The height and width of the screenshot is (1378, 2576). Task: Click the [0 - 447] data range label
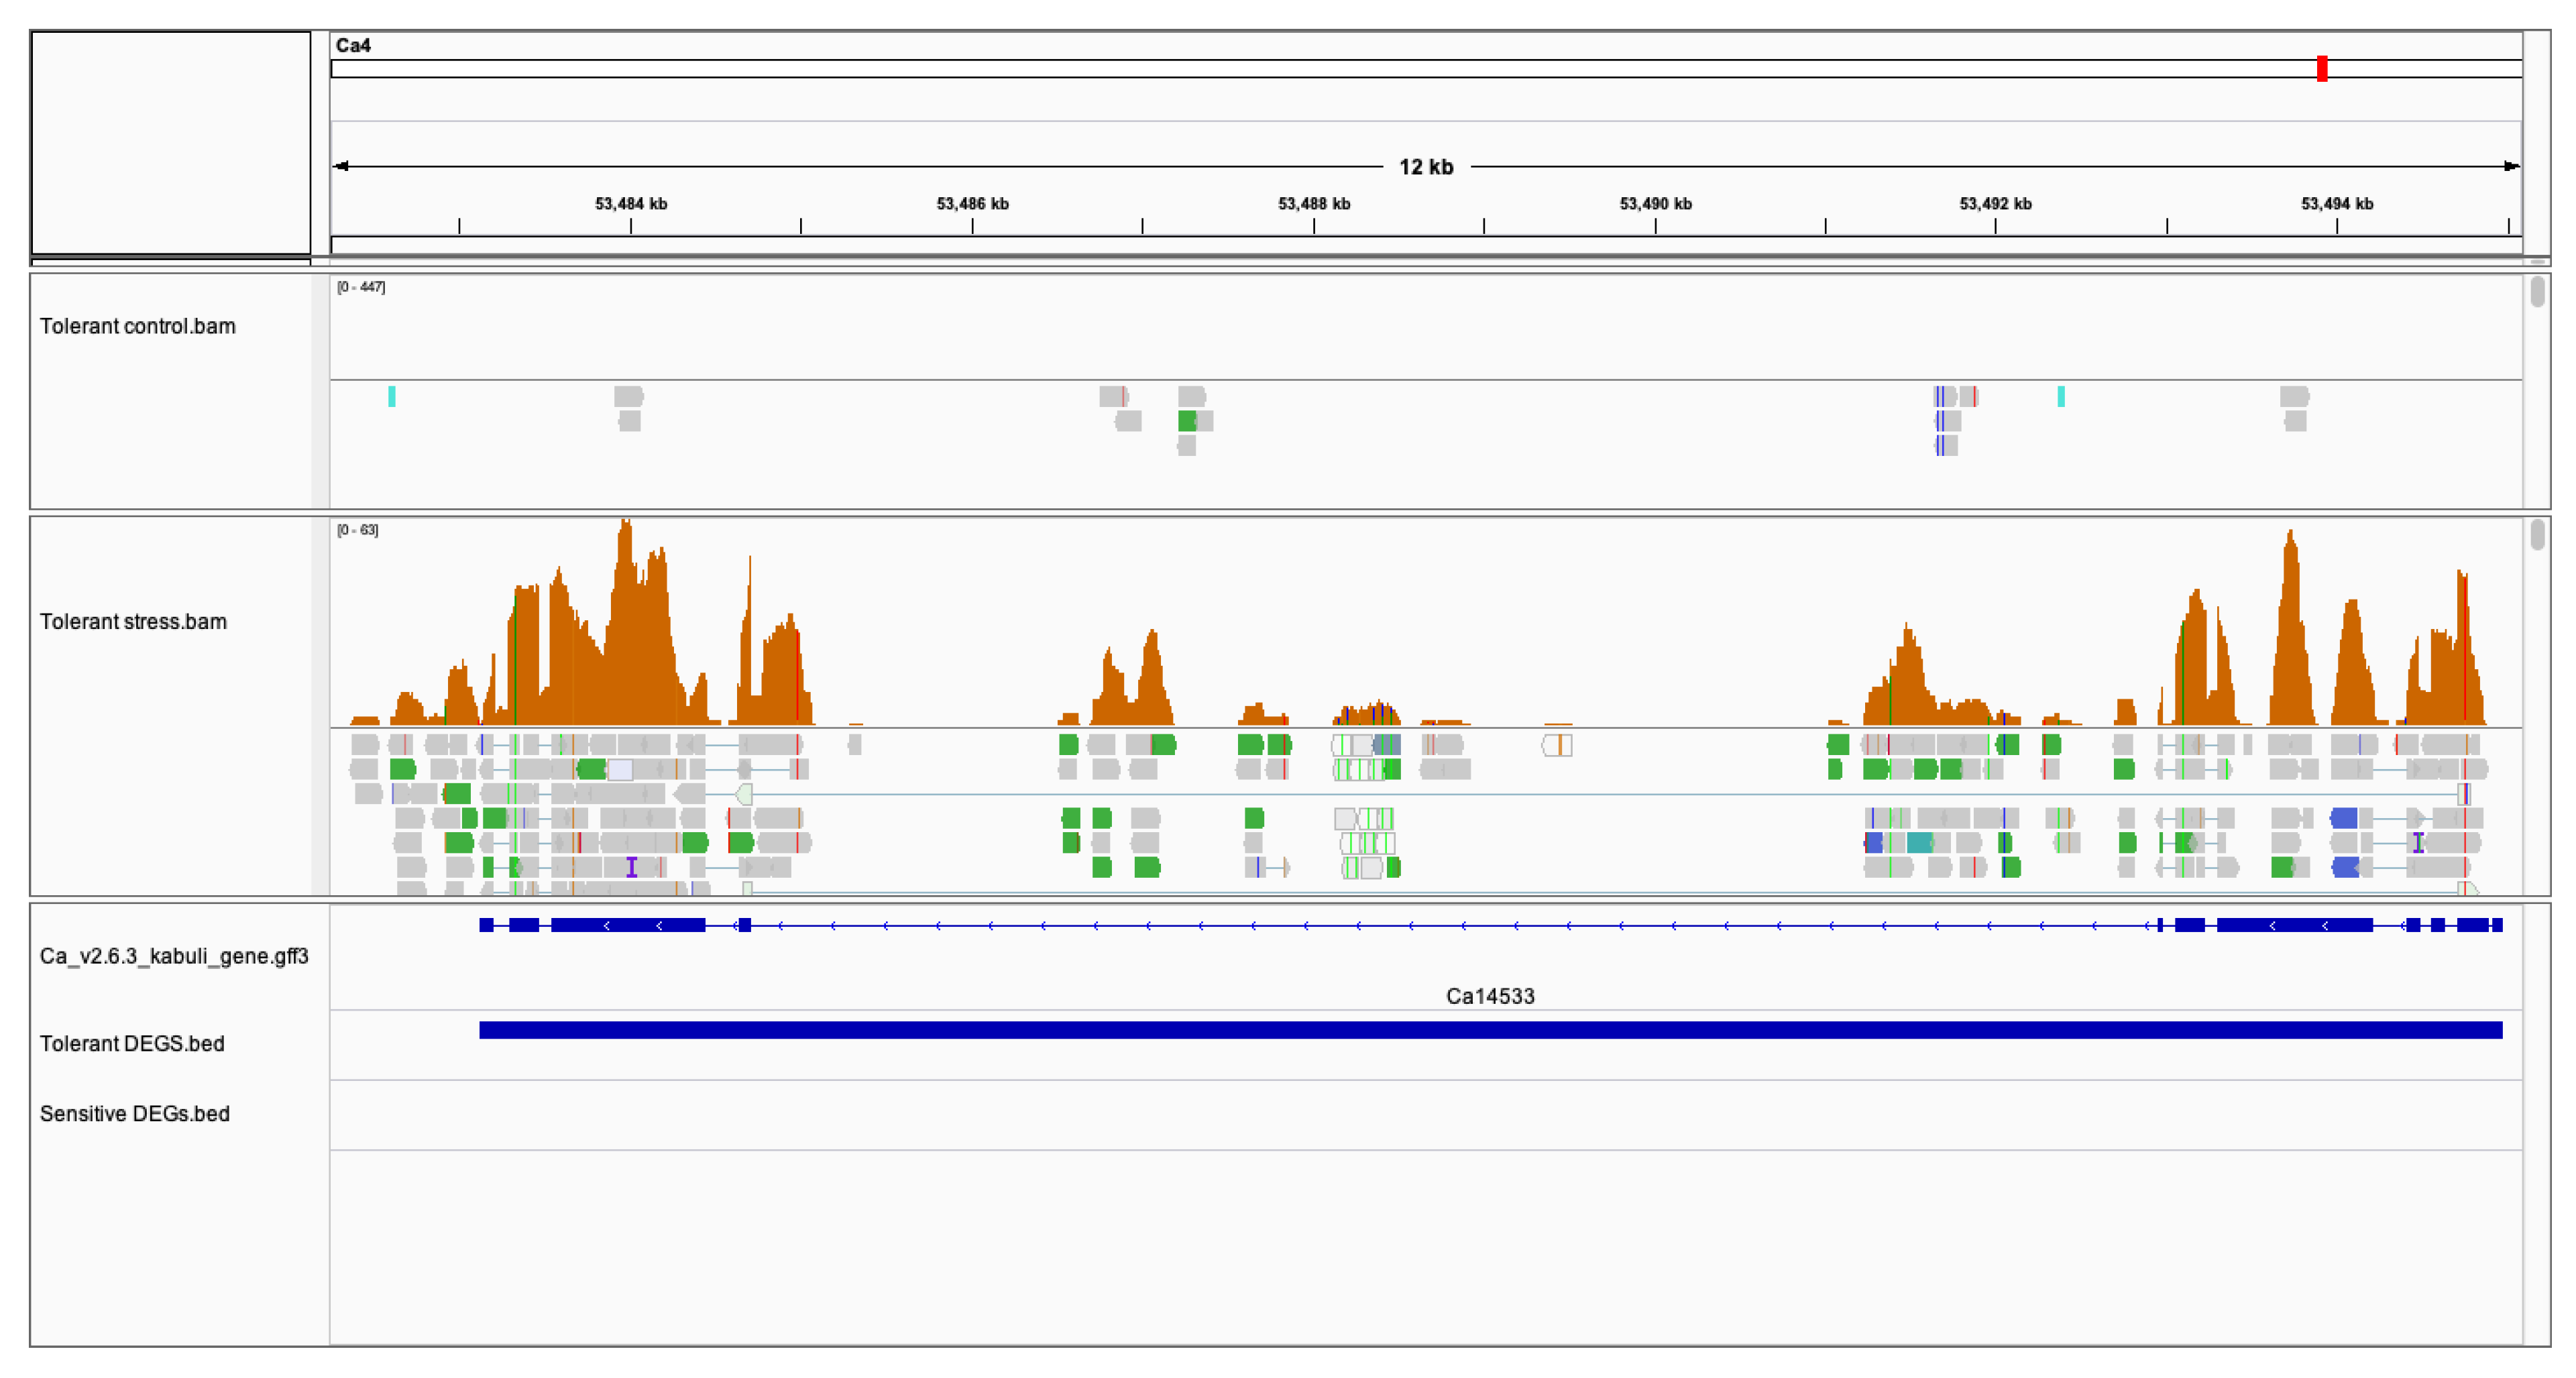[x=360, y=287]
